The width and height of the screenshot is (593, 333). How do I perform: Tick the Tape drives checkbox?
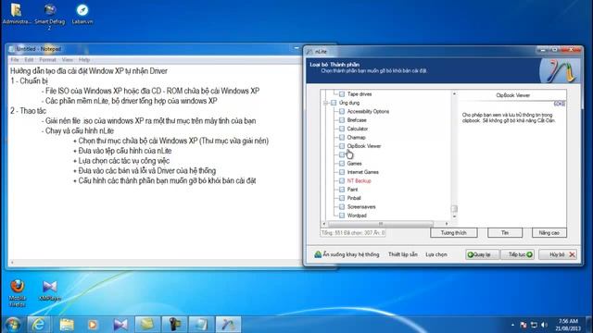click(342, 94)
